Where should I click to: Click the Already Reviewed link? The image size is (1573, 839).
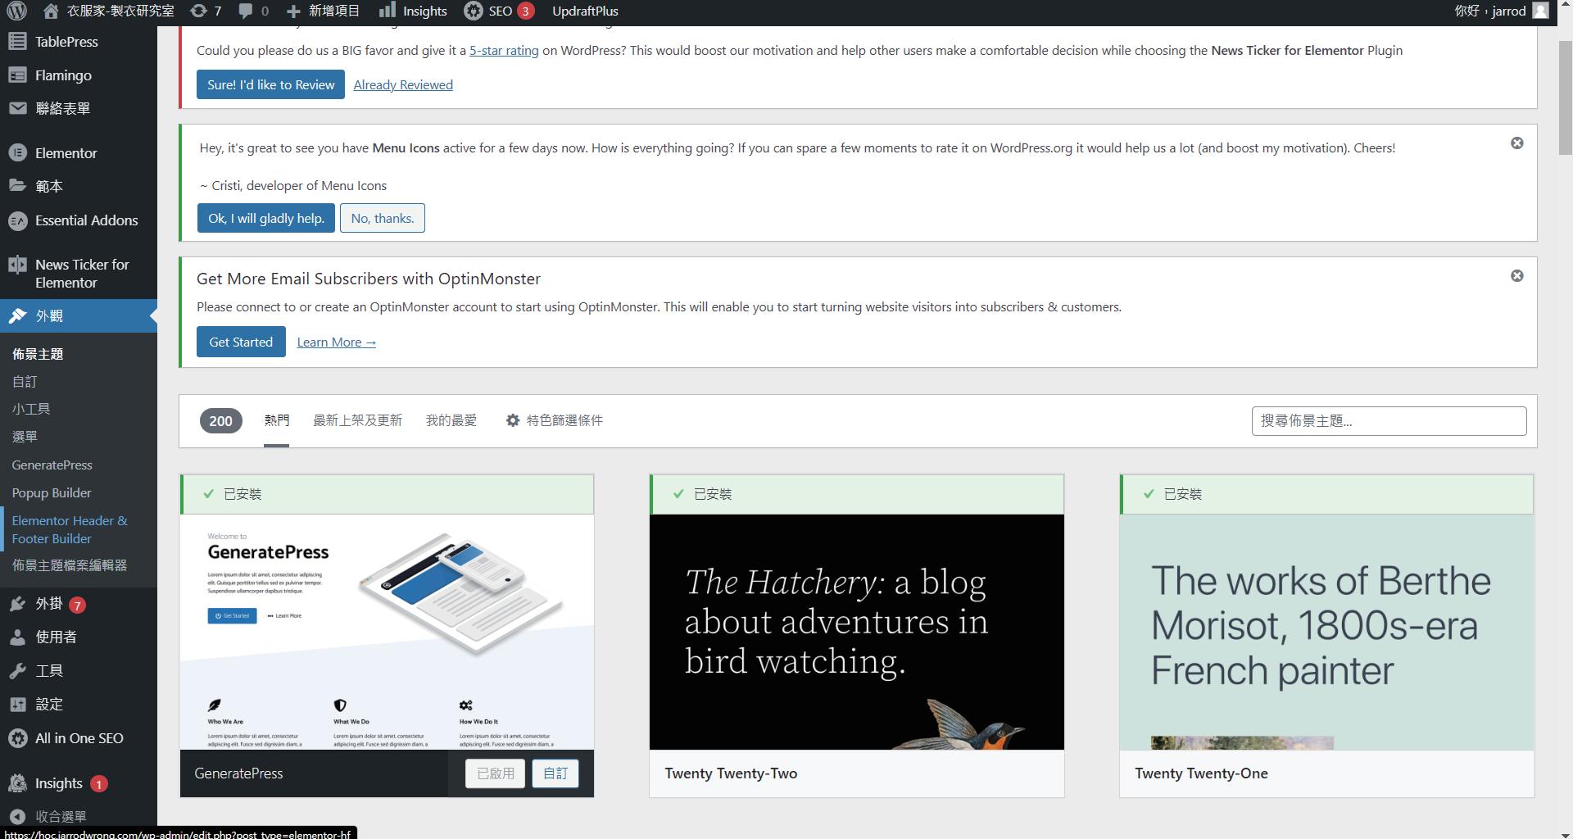tap(403, 84)
